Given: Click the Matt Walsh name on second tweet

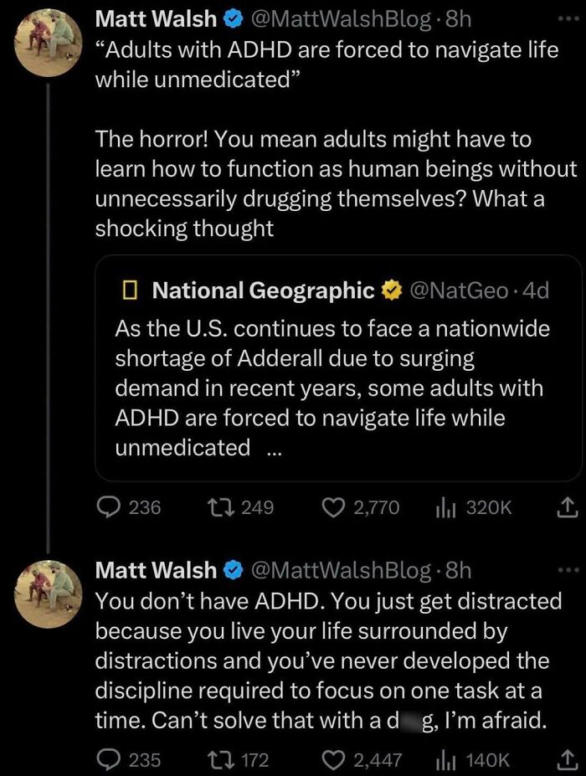Looking at the screenshot, I should click(x=156, y=570).
